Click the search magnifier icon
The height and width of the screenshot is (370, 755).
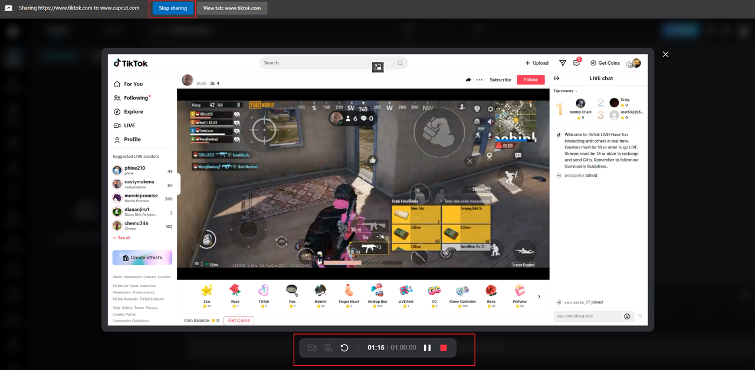400,63
